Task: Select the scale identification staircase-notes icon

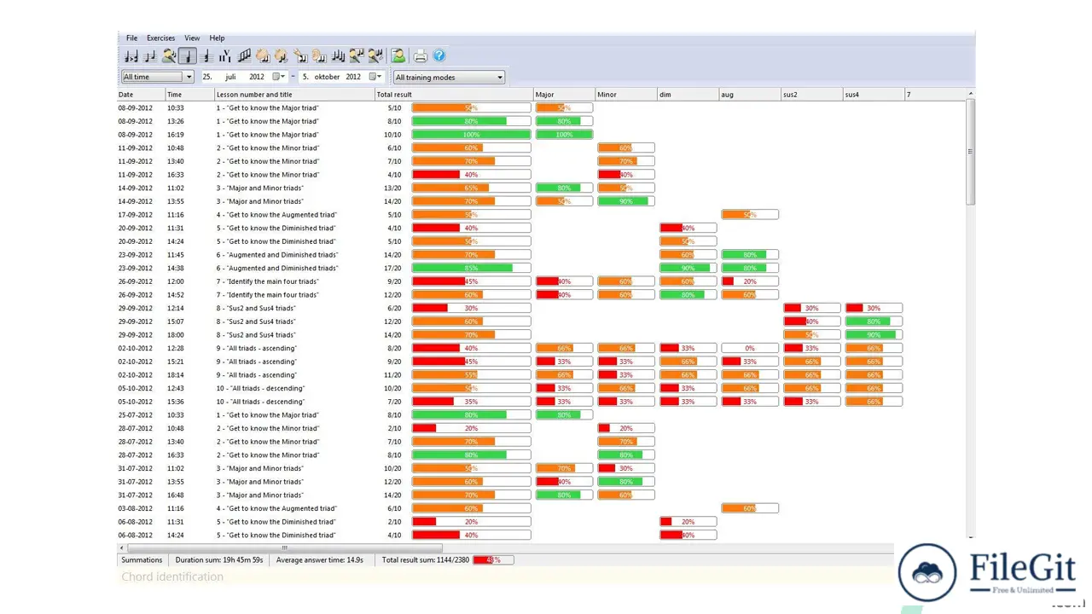Action: 244,56
